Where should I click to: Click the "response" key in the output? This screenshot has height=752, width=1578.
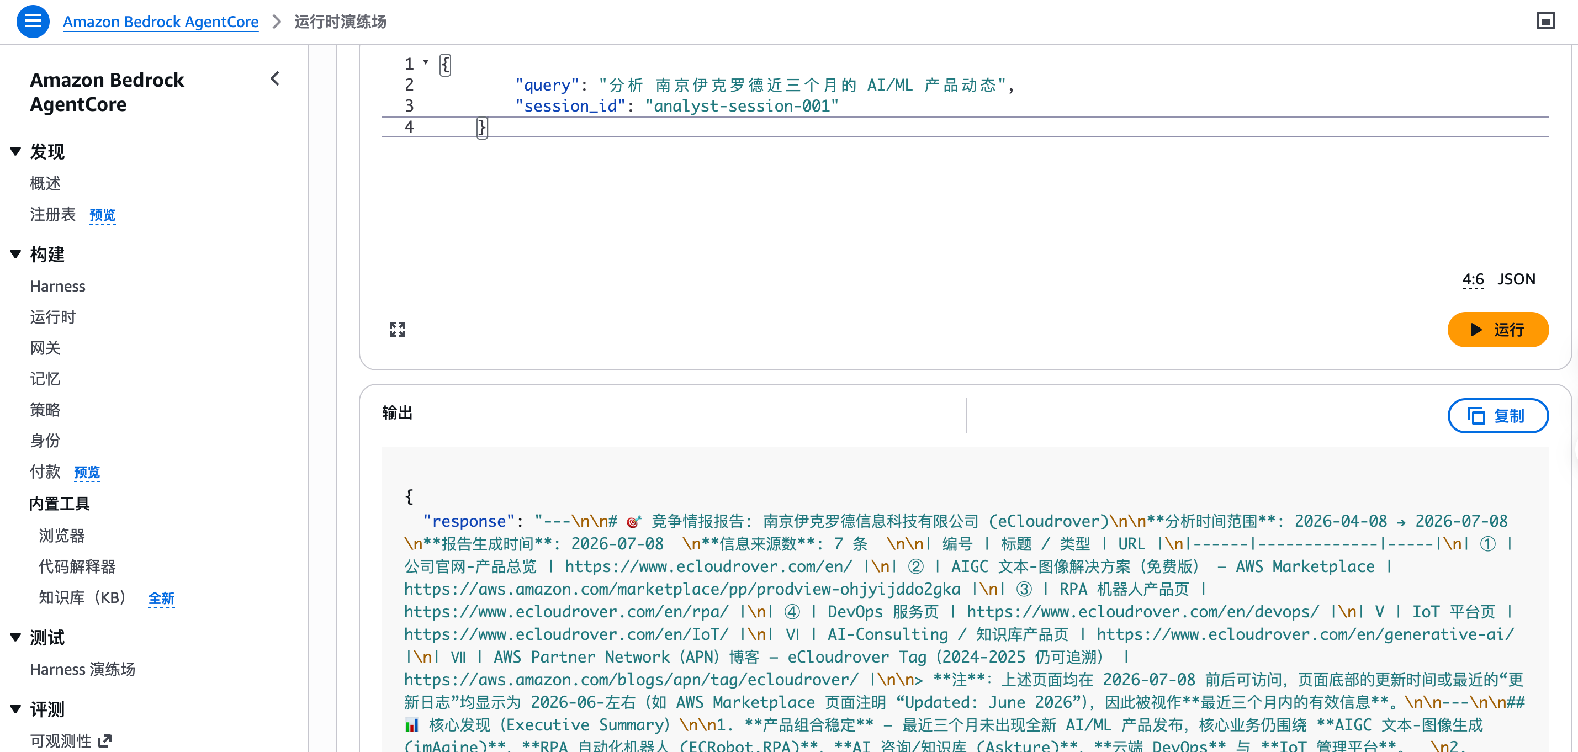[468, 521]
